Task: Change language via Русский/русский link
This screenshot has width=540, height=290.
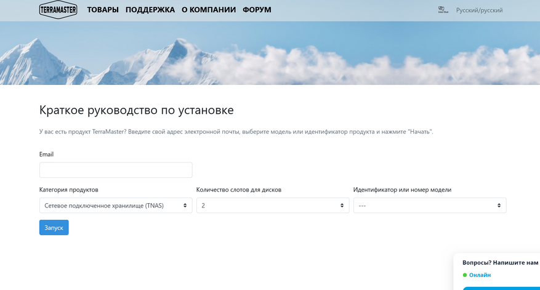Action: (x=479, y=10)
